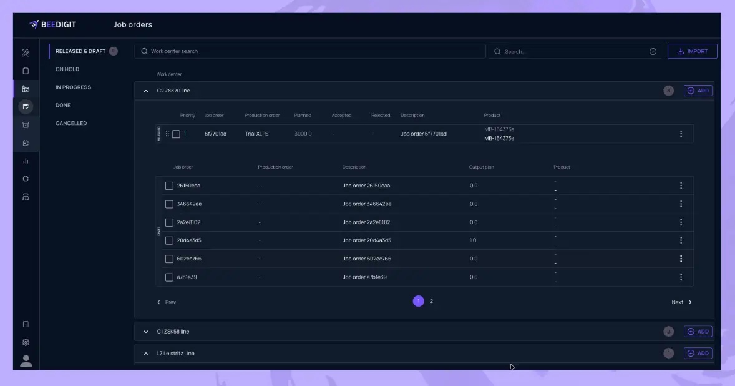The image size is (735, 386).
Task: Click count badge on C1 ZSK58 line
Action: tap(668, 332)
